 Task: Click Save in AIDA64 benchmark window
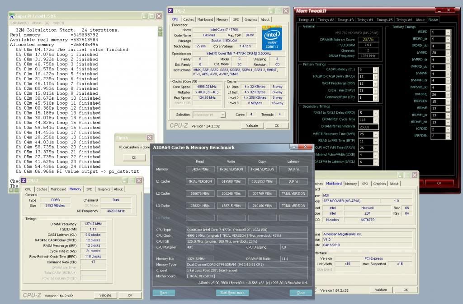164,293
